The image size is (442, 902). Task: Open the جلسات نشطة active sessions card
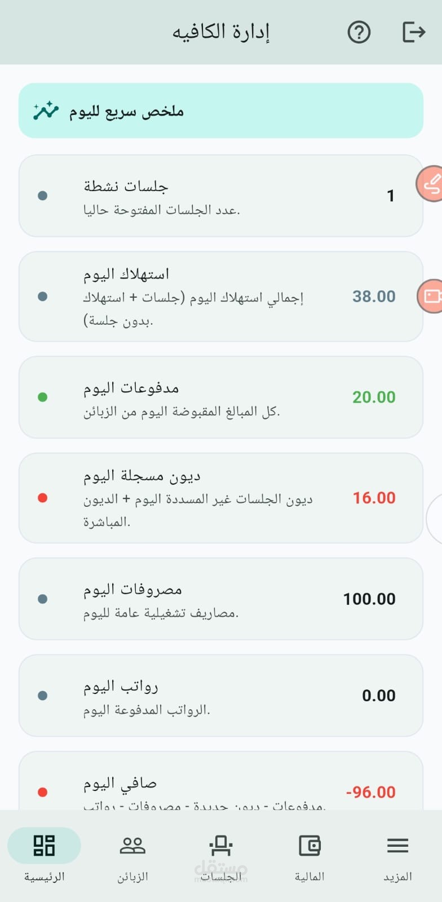(x=220, y=196)
